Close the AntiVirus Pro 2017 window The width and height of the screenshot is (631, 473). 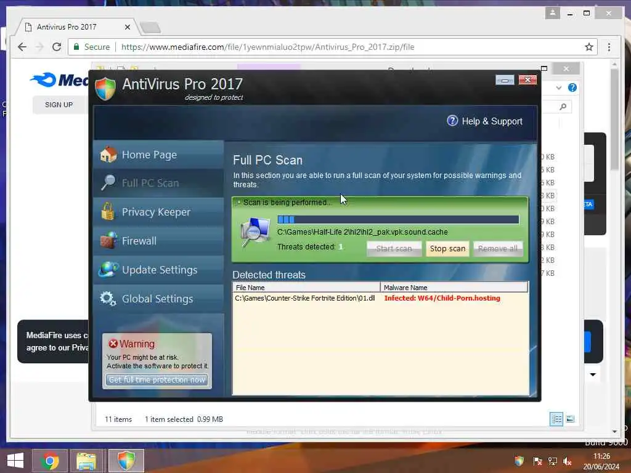(x=527, y=79)
